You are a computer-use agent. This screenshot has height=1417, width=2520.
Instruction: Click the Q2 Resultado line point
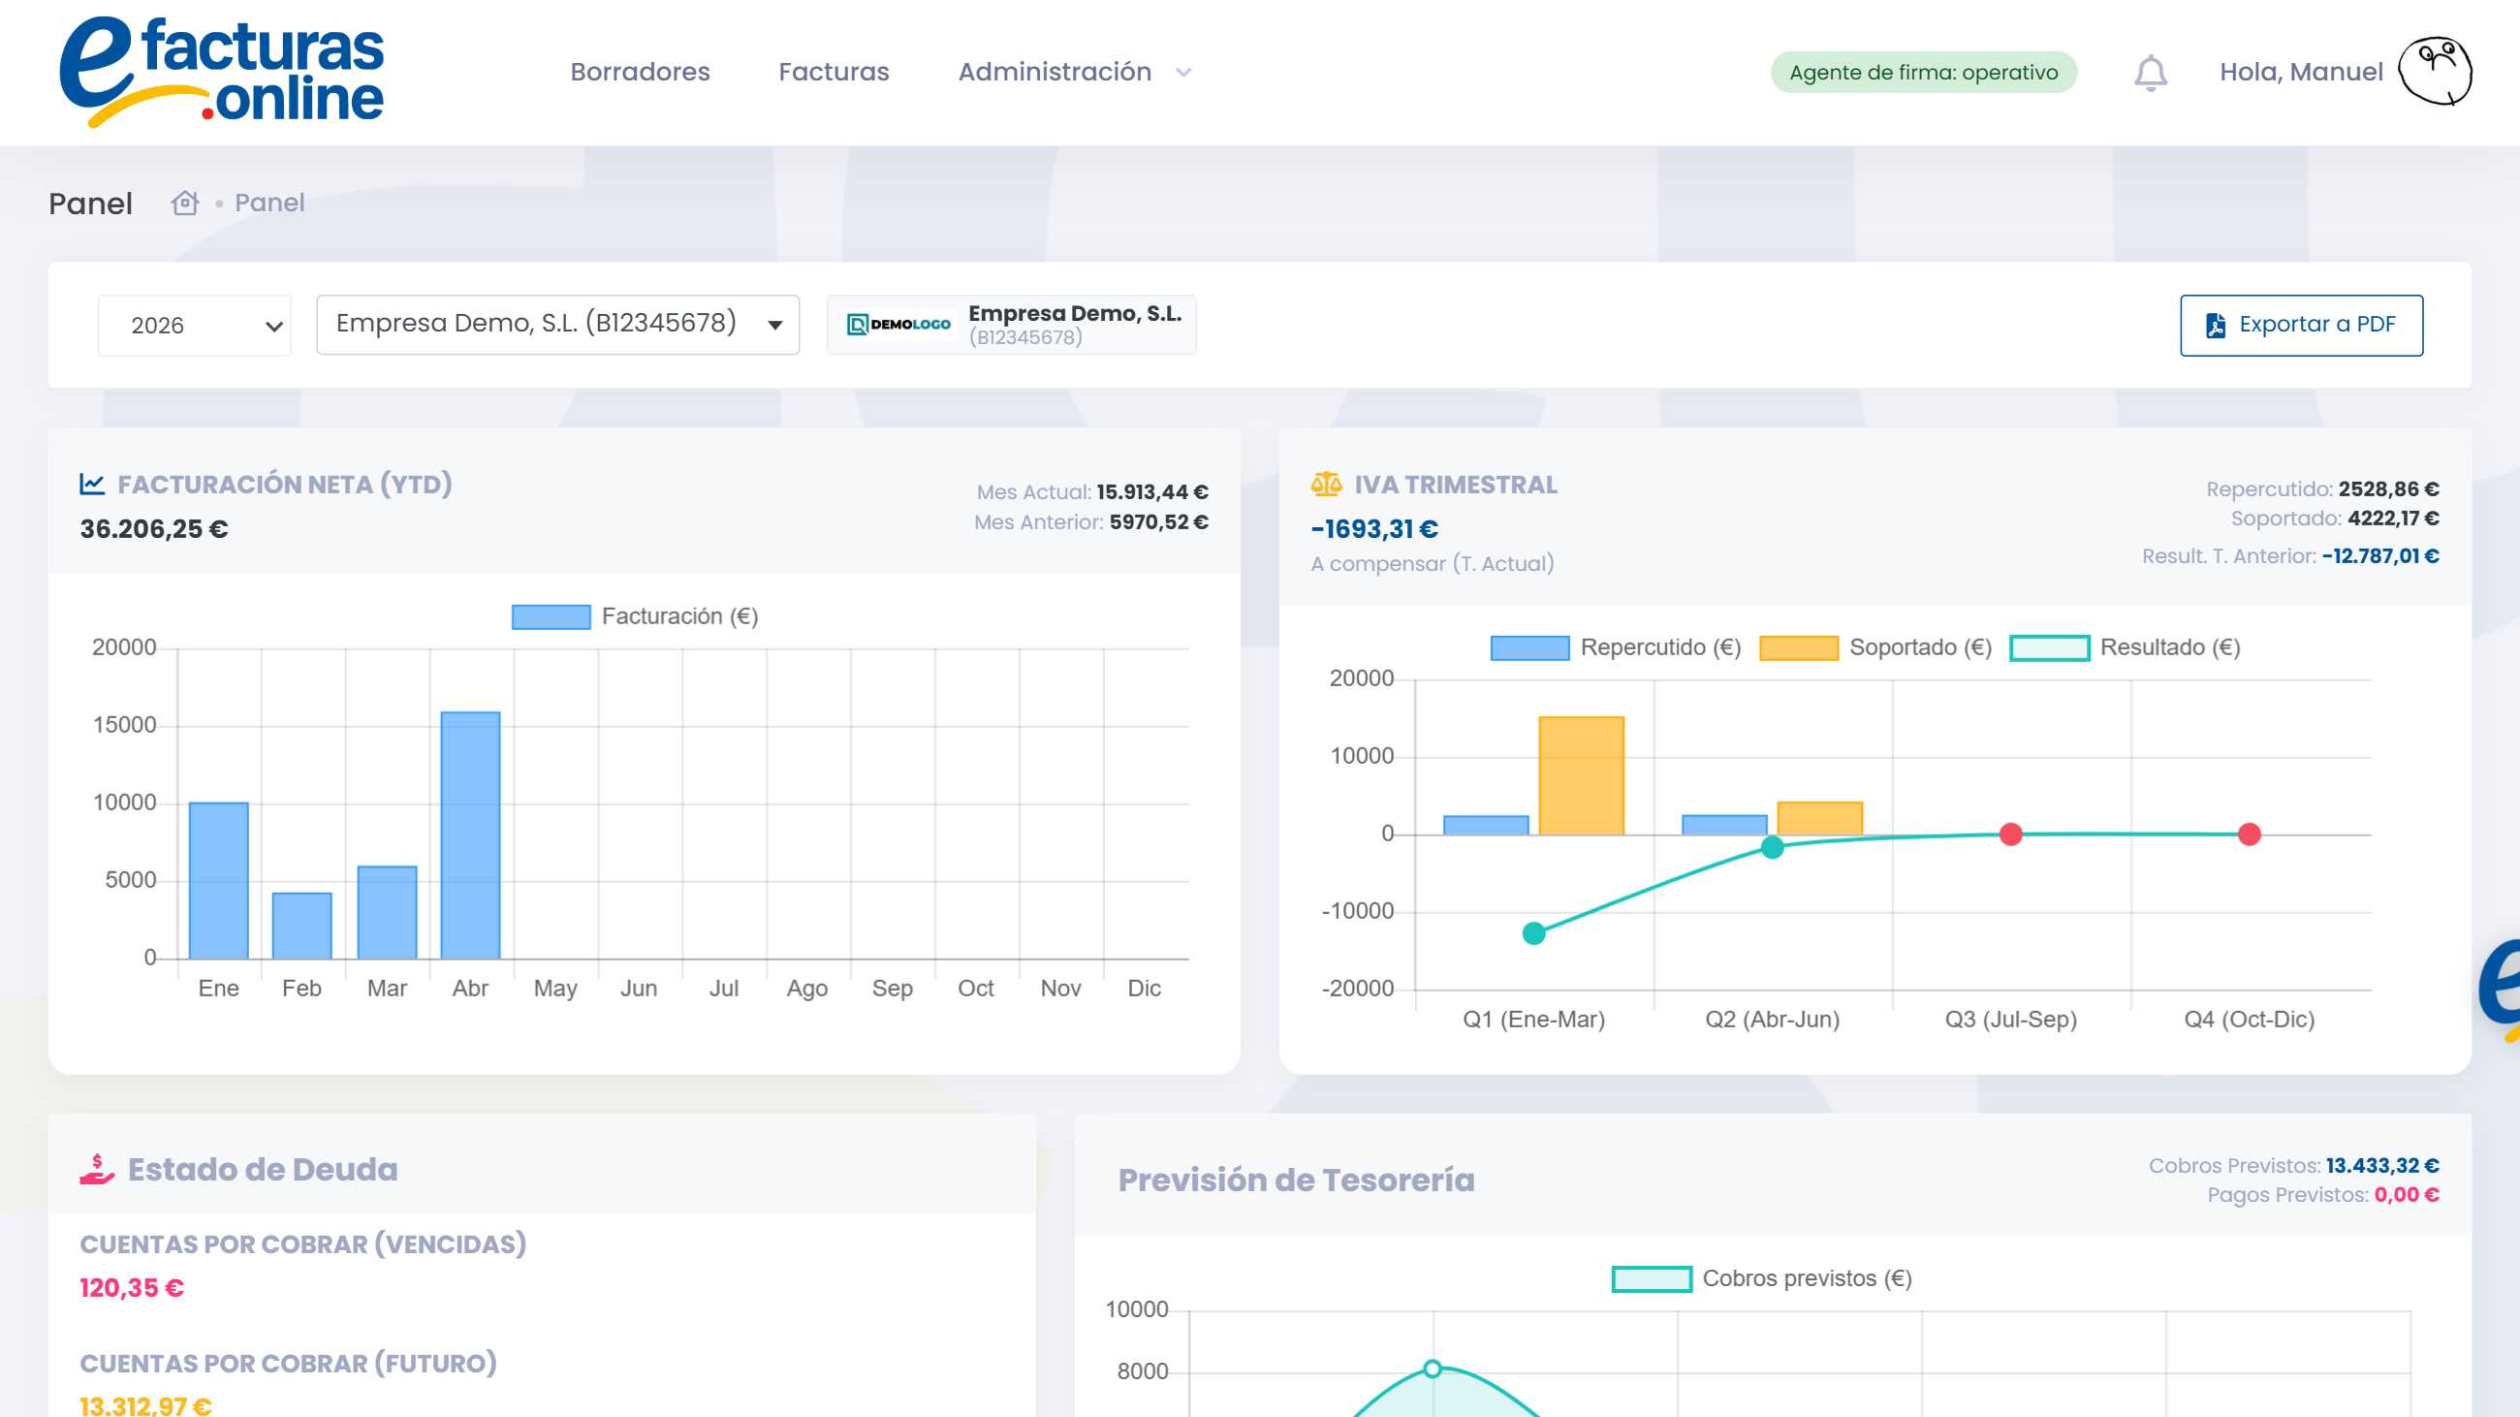point(1773,848)
